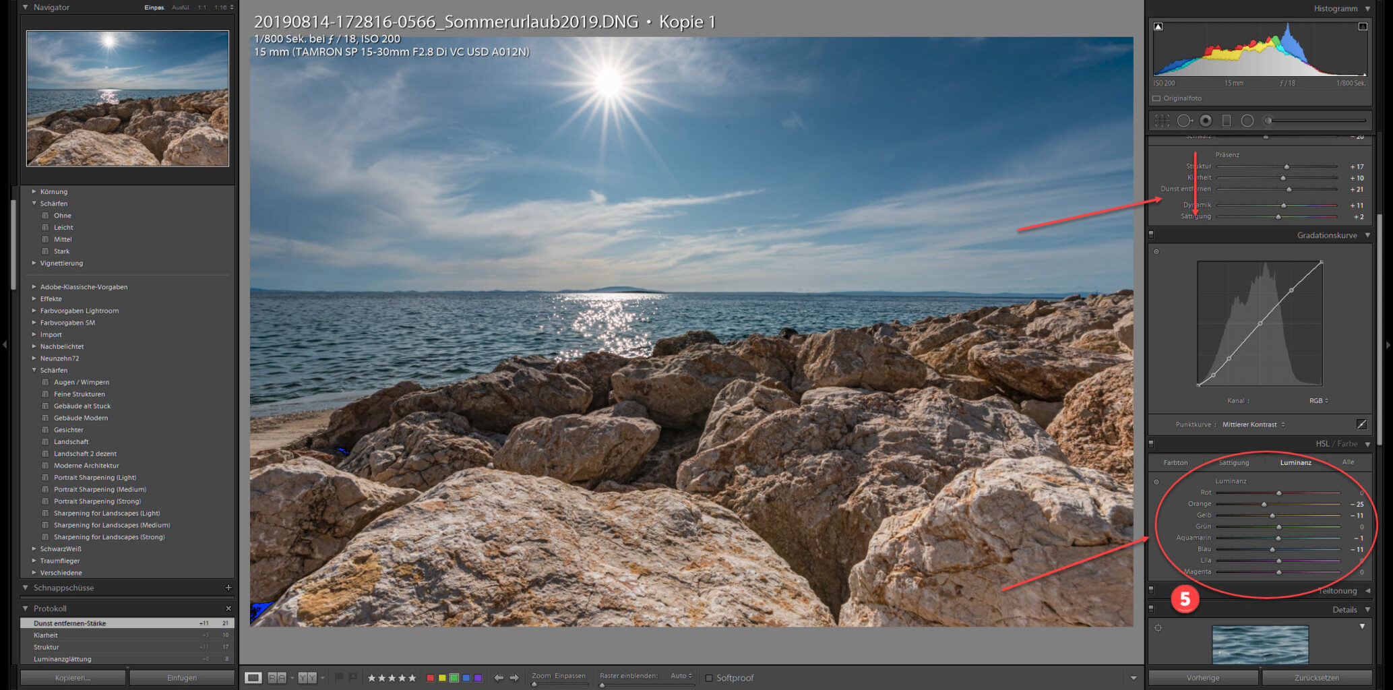Toggle the Teiltonung panel on/off switch

tap(1151, 590)
